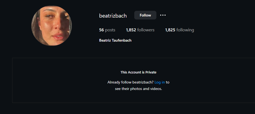
Task: Click the "This Account is Private" heading
Action: point(138,72)
